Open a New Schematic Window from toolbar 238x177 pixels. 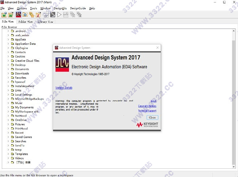[x=46, y=15]
